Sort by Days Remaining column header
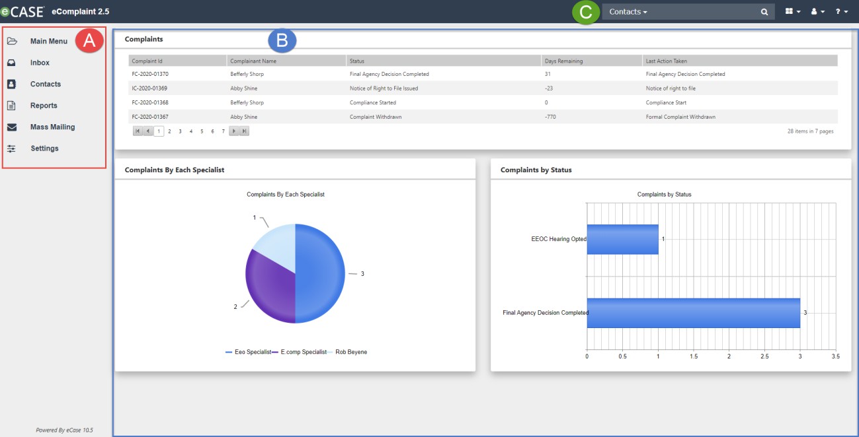 pyautogui.click(x=591, y=61)
